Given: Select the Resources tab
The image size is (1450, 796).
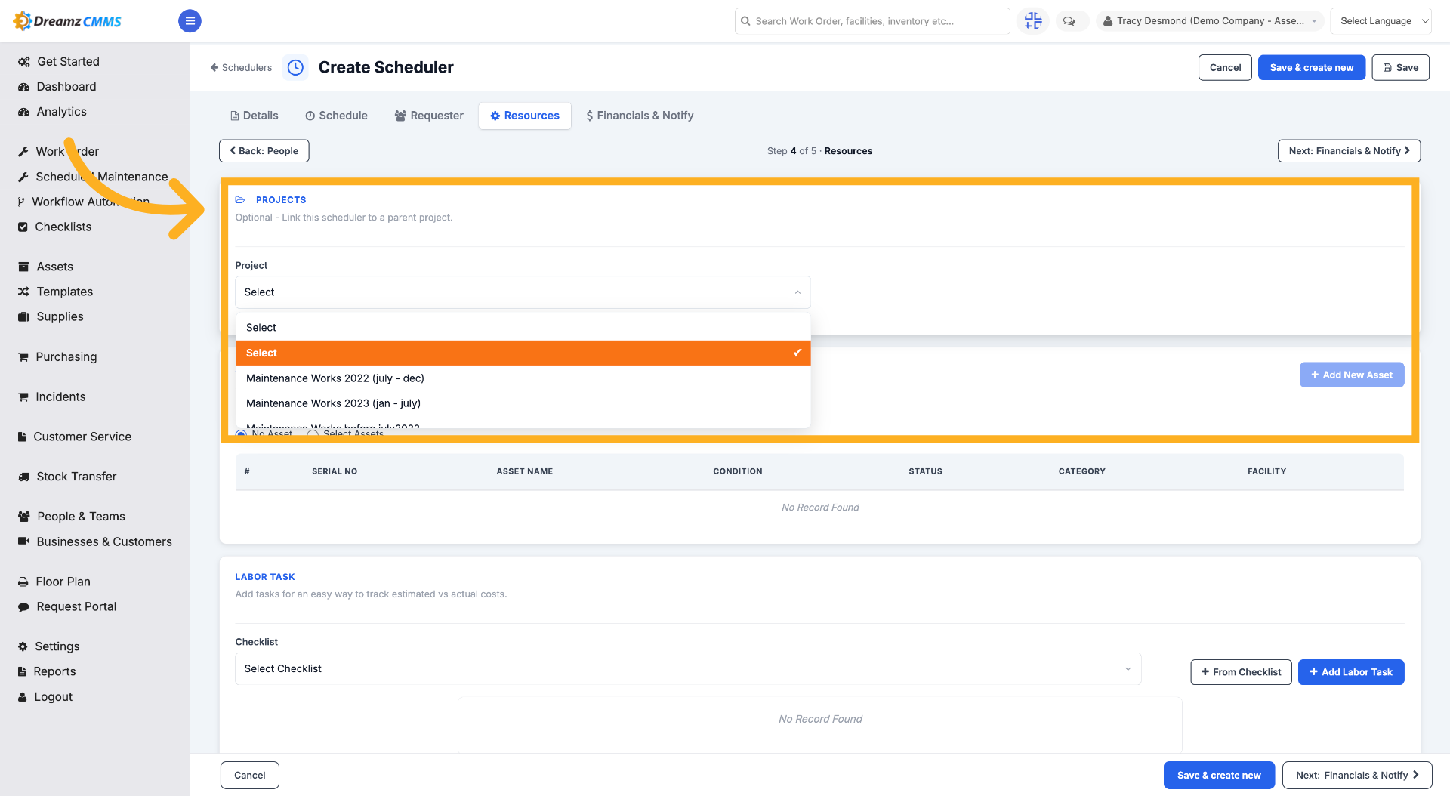Looking at the screenshot, I should coord(525,116).
